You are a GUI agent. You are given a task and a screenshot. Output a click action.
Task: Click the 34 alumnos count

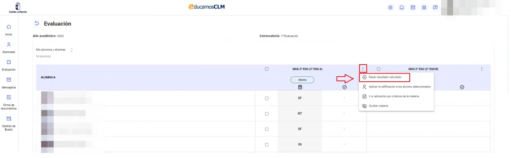[43, 56]
